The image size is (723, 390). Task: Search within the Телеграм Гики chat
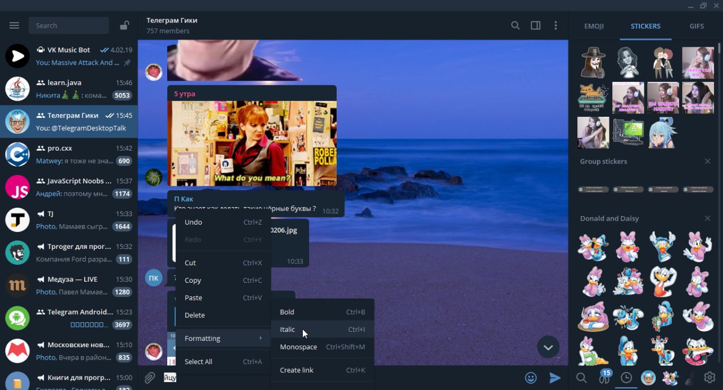click(515, 25)
